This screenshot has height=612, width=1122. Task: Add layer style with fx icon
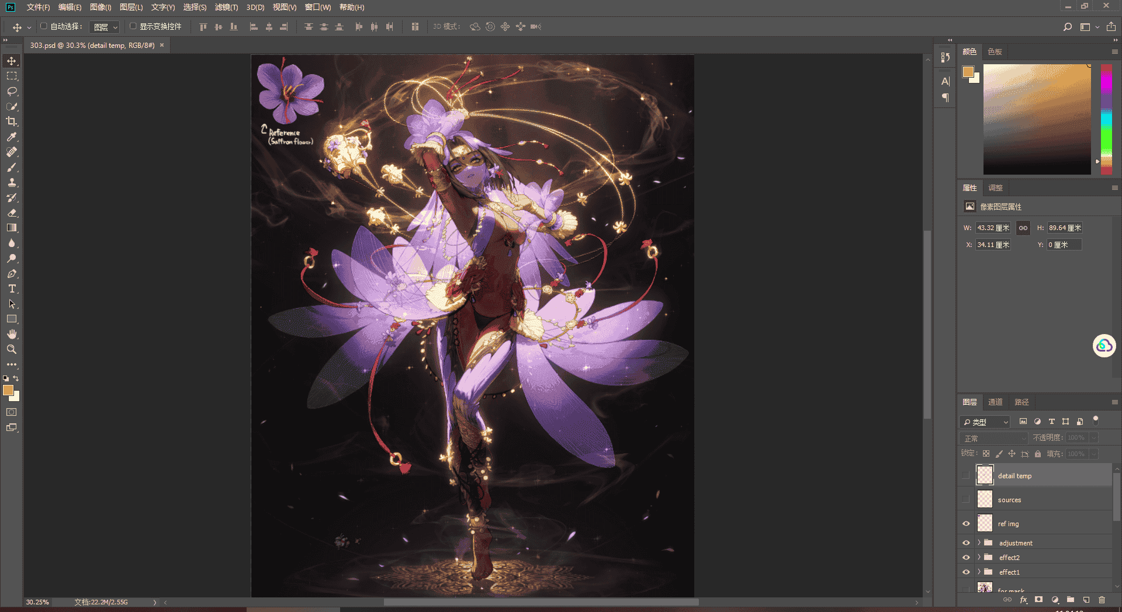pyautogui.click(x=1023, y=600)
